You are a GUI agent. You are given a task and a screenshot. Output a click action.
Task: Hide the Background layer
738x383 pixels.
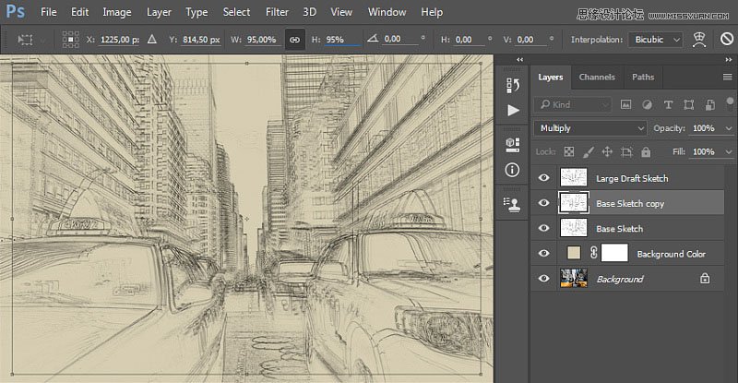[543, 279]
